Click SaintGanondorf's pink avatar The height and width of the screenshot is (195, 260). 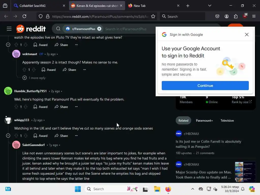coord(16,145)
